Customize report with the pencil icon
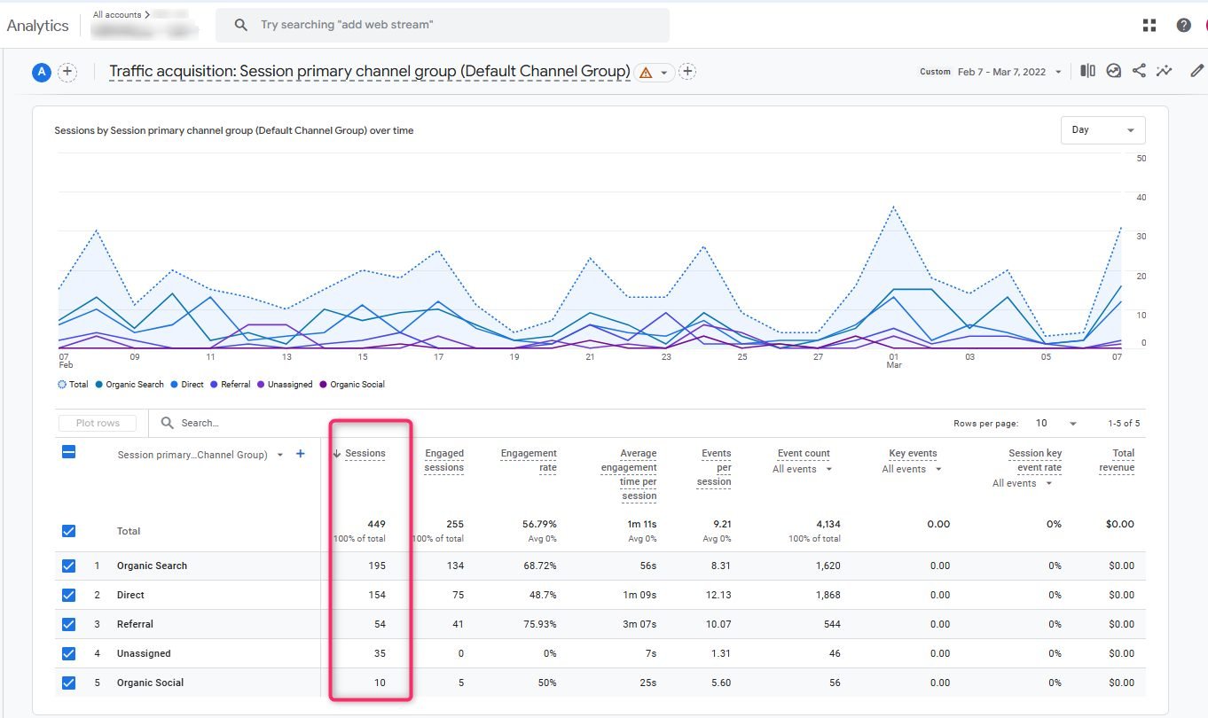Image resolution: width=1208 pixels, height=718 pixels. point(1197,71)
